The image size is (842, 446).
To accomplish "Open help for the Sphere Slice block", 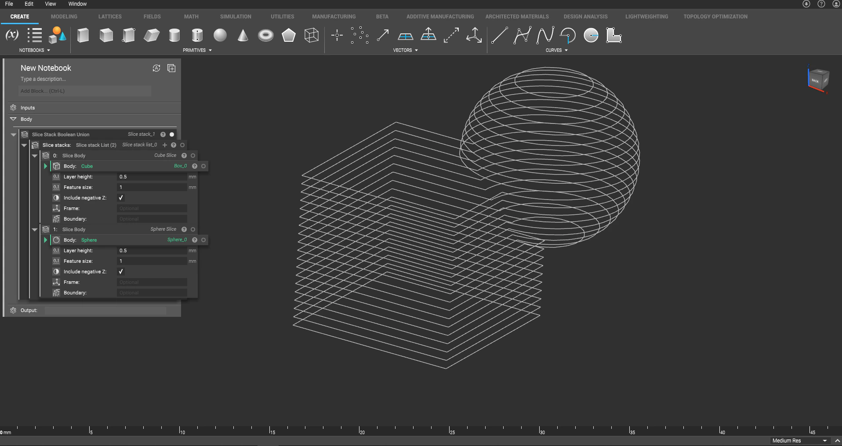I will point(184,229).
